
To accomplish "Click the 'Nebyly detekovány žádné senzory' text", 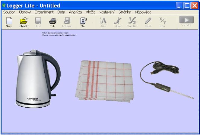I will pos(56,33).
